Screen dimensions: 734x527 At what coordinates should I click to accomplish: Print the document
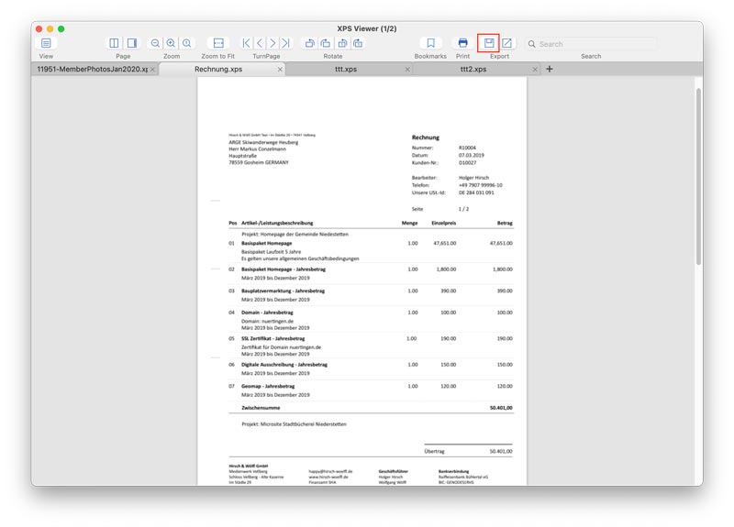click(463, 43)
